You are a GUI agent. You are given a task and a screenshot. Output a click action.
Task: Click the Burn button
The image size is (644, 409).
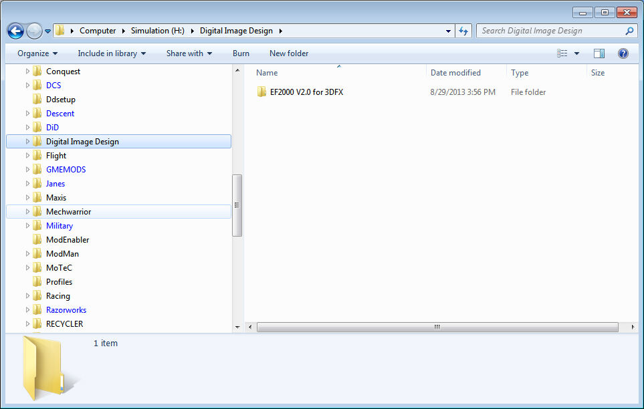pos(241,53)
